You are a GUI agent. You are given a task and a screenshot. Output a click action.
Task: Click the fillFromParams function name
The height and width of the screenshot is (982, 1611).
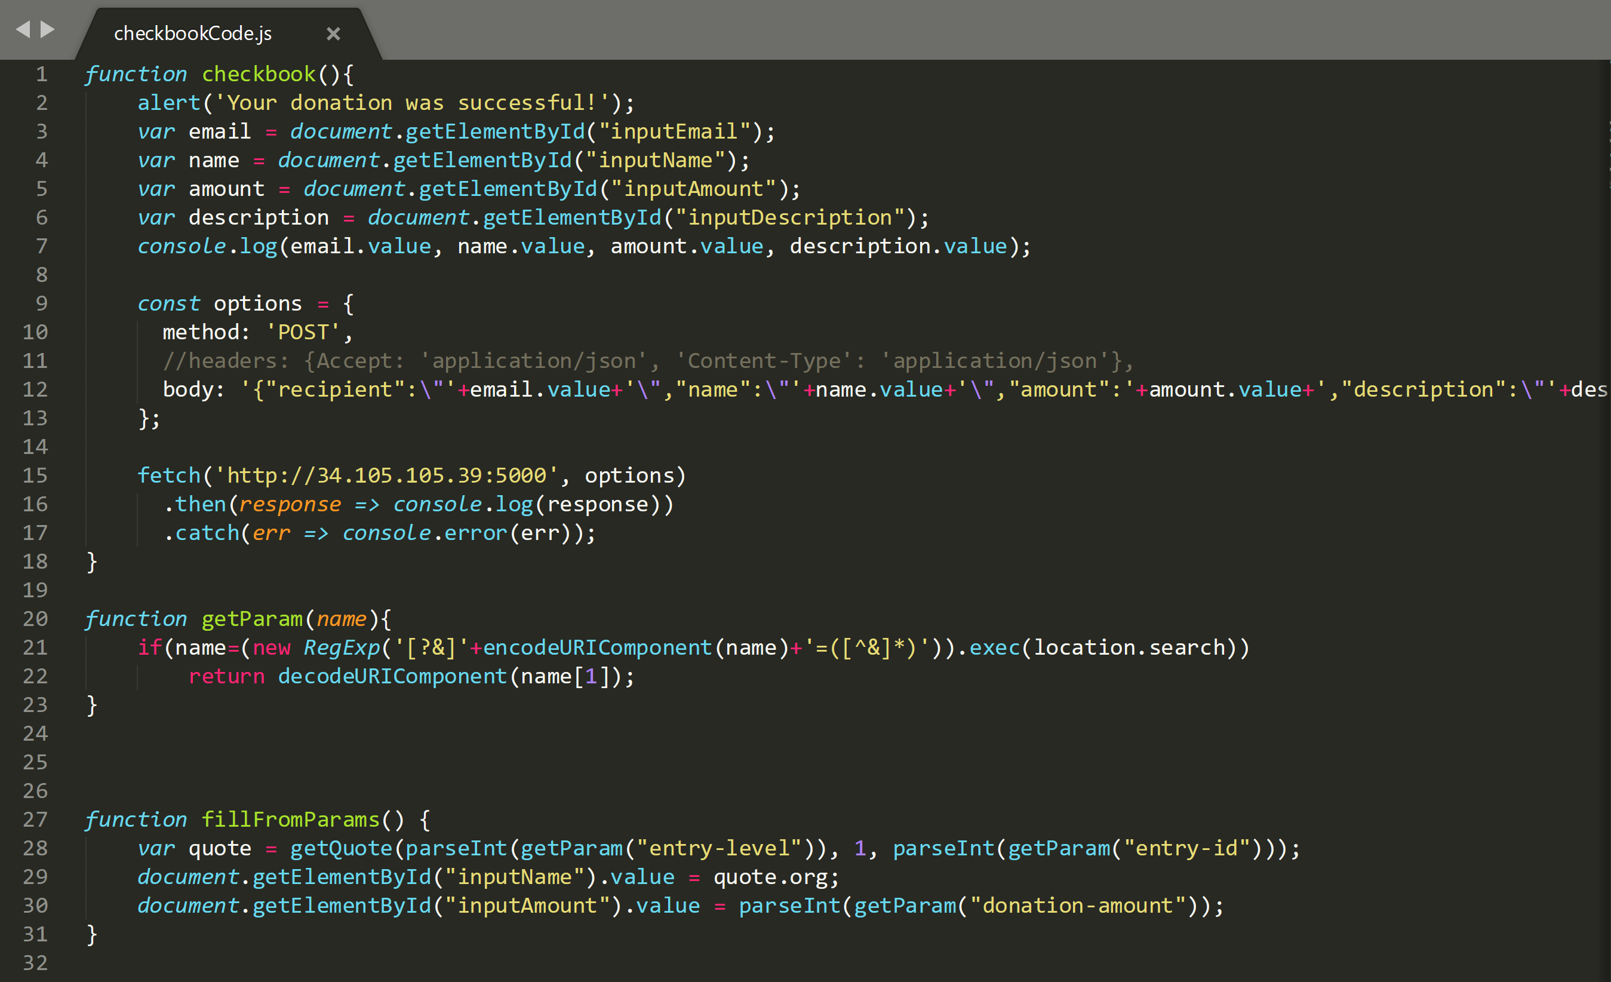[x=290, y=820]
